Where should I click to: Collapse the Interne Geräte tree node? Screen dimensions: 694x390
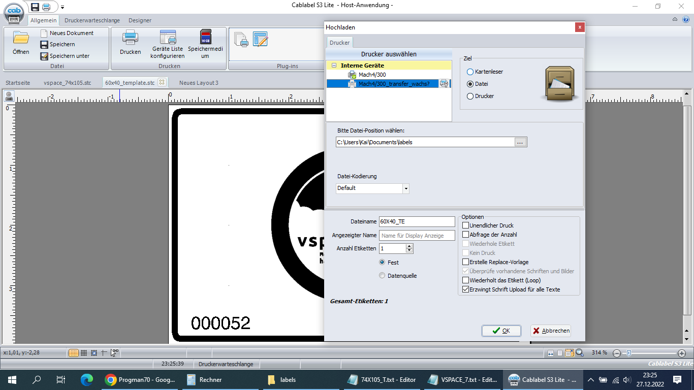[x=334, y=66]
